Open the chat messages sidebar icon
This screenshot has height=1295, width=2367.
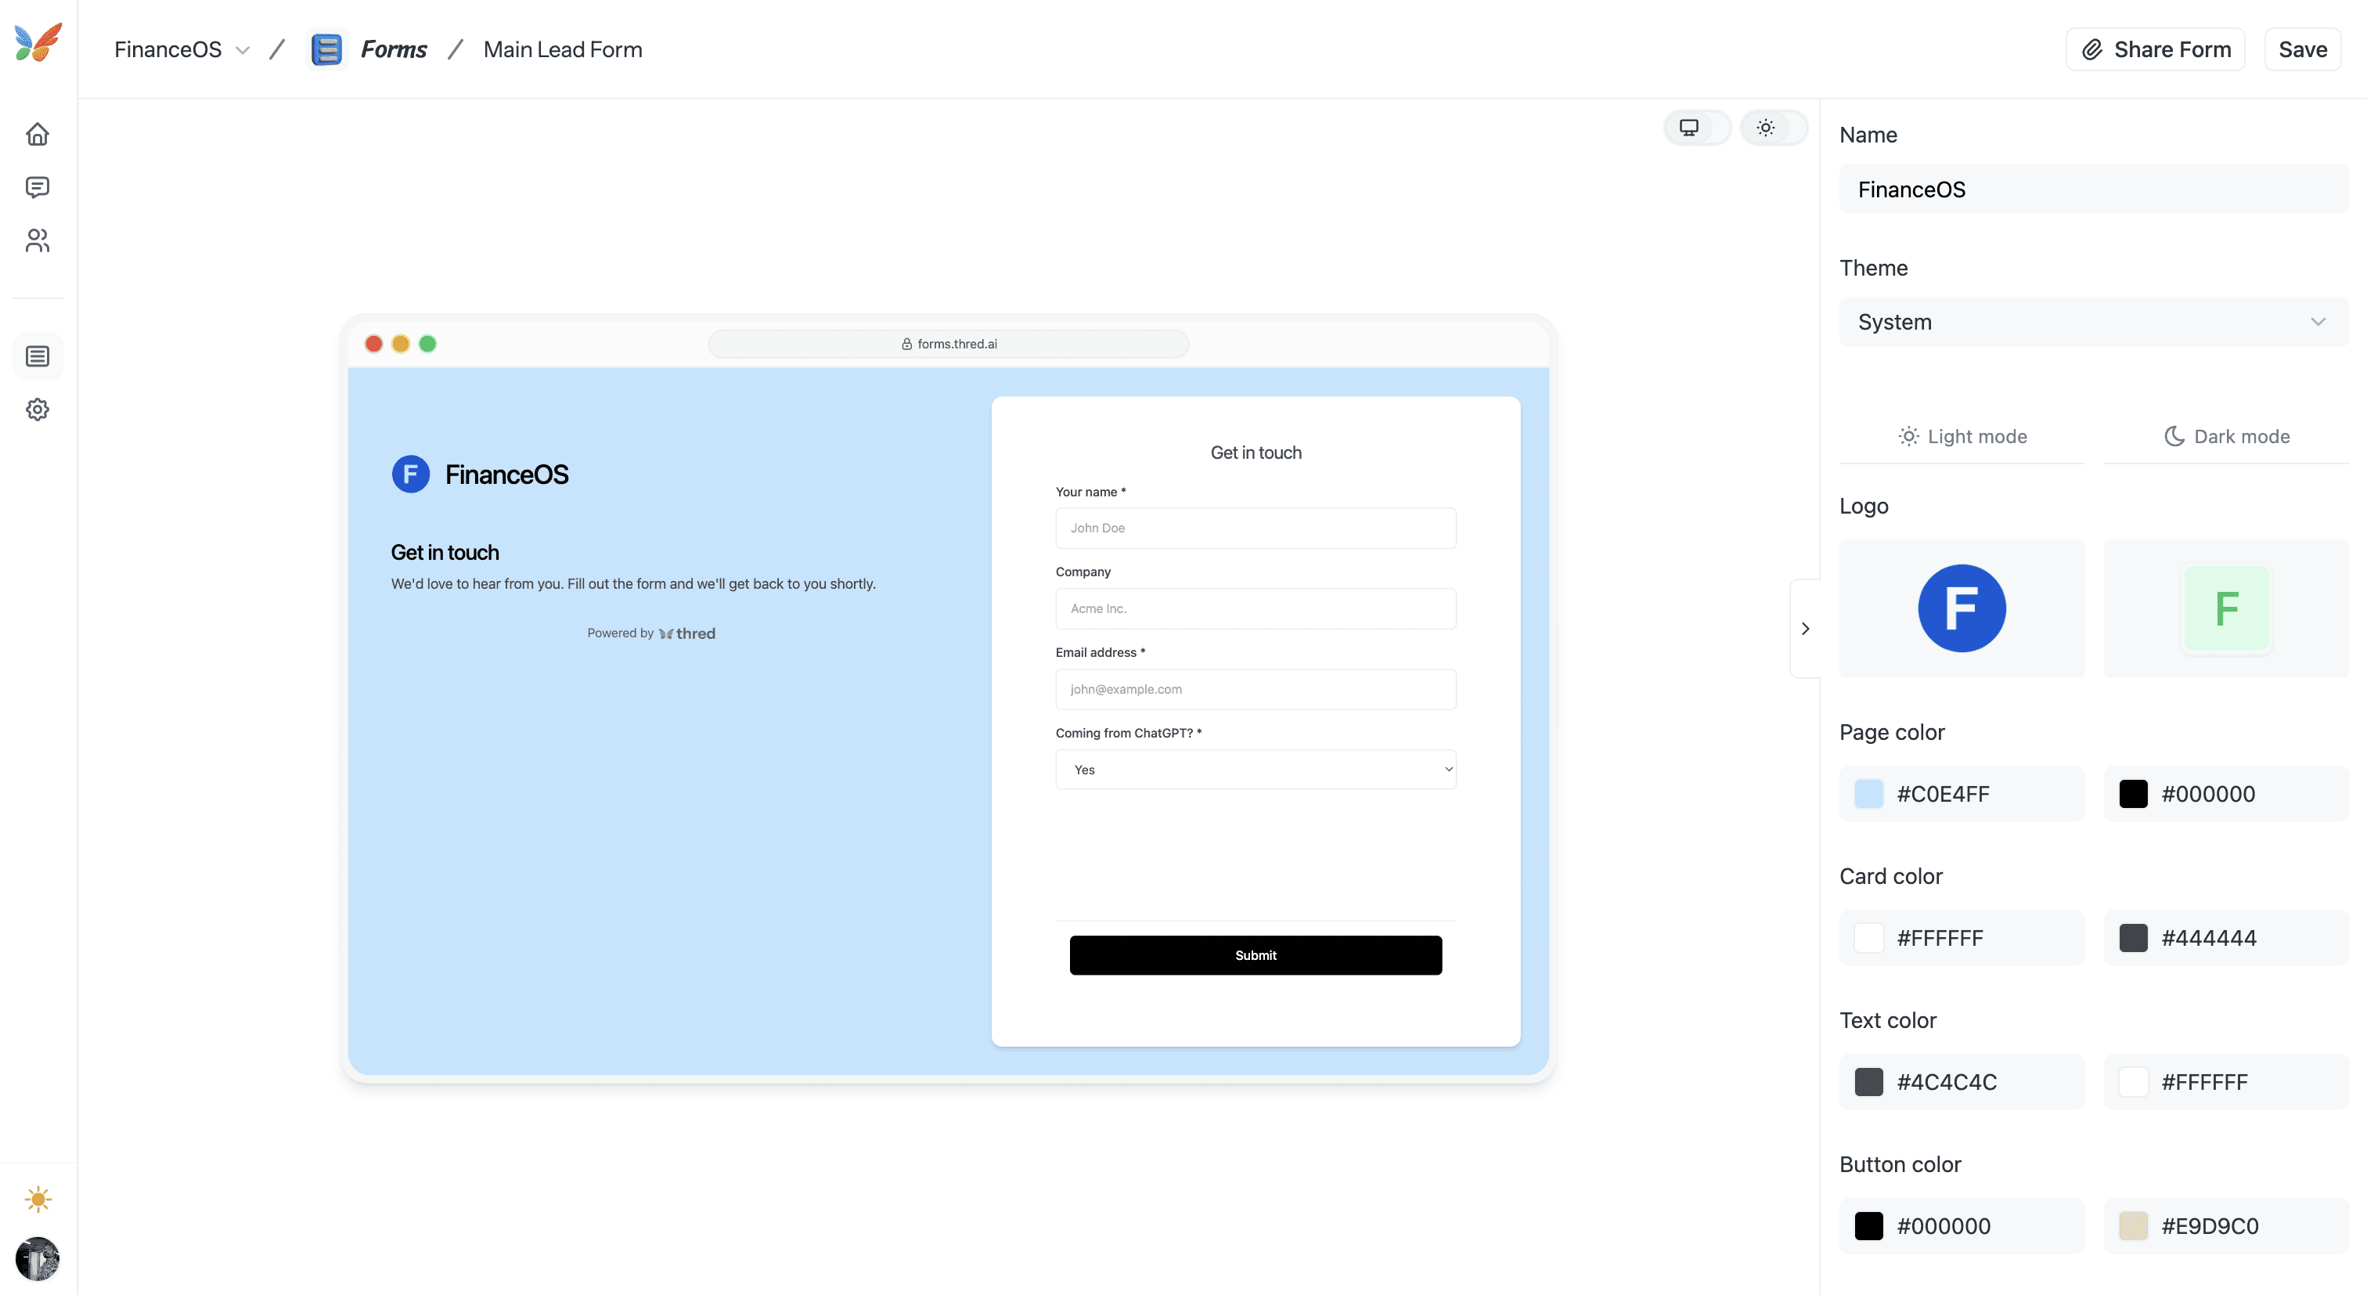click(x=38, y=187)
